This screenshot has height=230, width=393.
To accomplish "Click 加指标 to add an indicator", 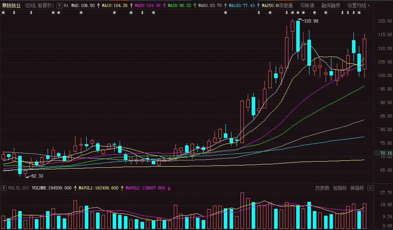I will [x=340, y=188].
